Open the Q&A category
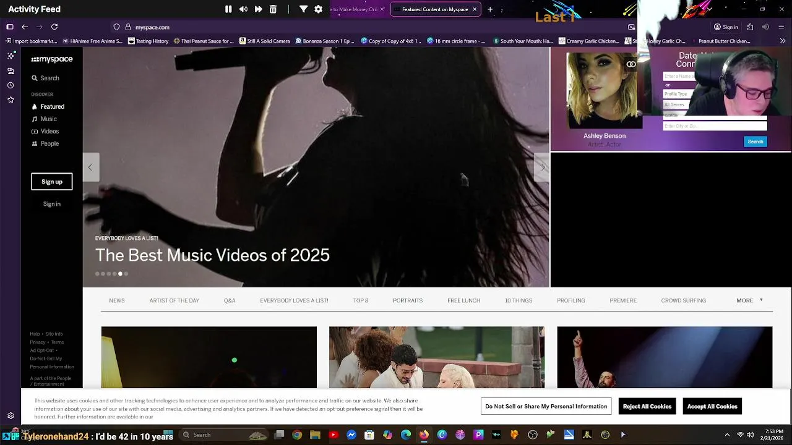The width and height of the screenshot is (792, 445). pyautogui.click(x=230, y=300)
